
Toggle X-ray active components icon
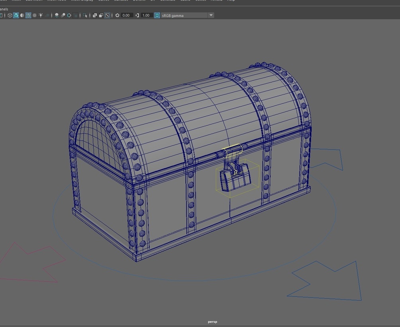[x=101, y=15]
